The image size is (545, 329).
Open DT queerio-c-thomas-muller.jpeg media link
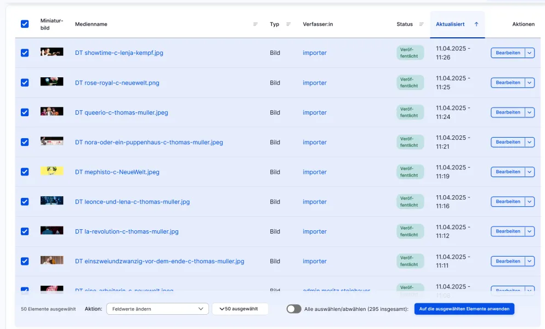coord(121,112)
